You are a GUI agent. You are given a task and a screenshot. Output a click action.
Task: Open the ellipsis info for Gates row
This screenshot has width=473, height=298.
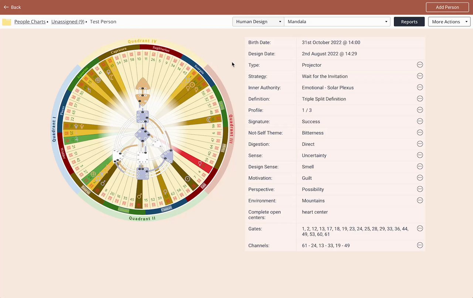coord(420,228)
